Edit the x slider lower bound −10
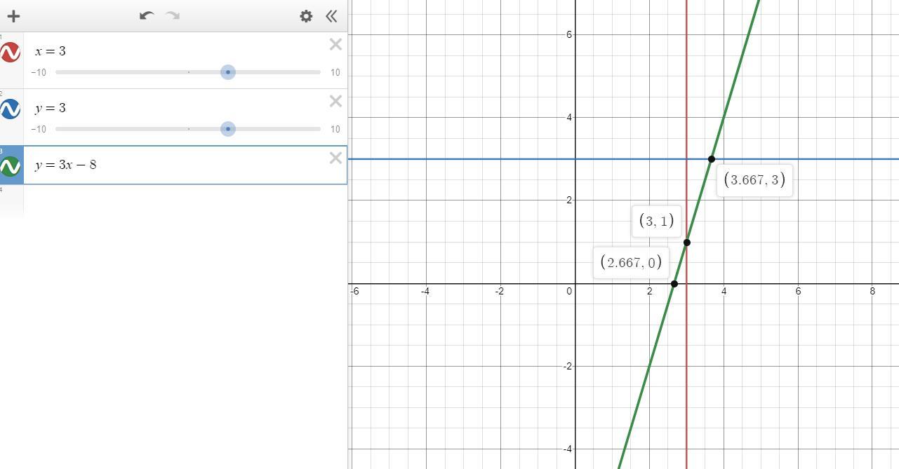 (x=39, y=73)
